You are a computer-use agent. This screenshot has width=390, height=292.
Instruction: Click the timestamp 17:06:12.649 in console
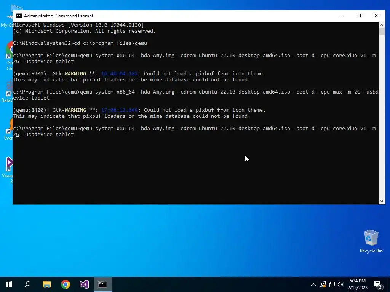pyautogui.click(x=119, y=110)
